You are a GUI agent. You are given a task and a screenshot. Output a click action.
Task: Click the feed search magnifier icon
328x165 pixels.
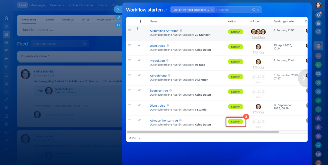[x=85, y=44]
